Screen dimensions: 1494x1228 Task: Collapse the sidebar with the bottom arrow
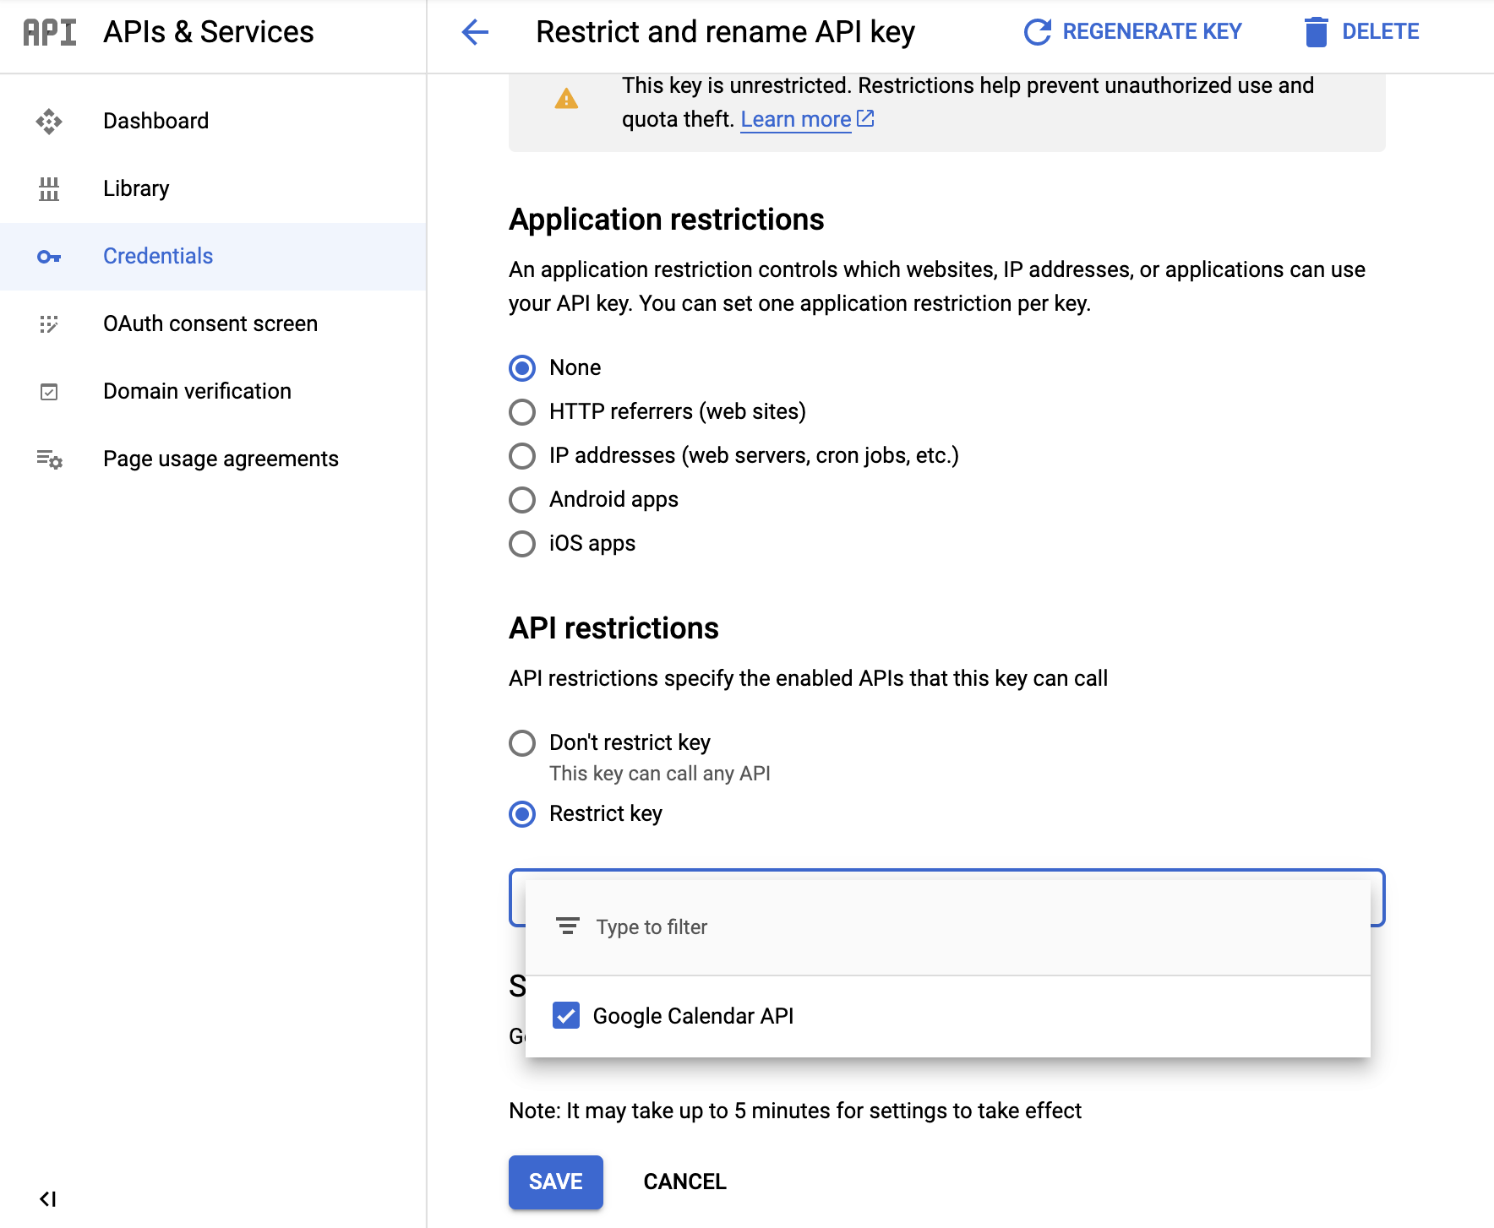(x=48, y=1198)
